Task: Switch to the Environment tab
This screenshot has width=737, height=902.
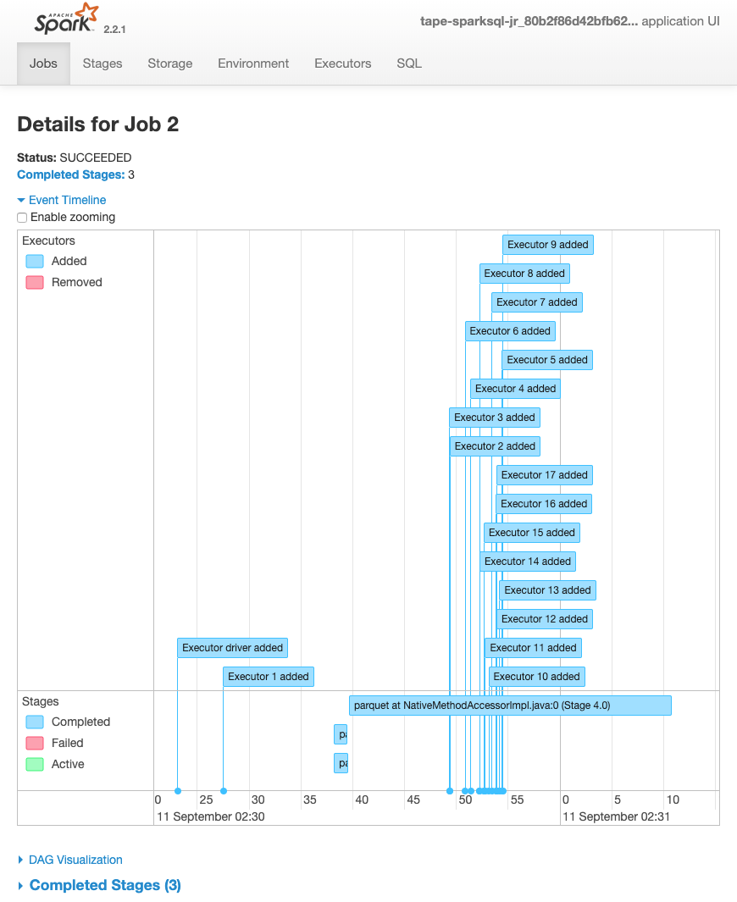Action: click(x=252, y=64)
